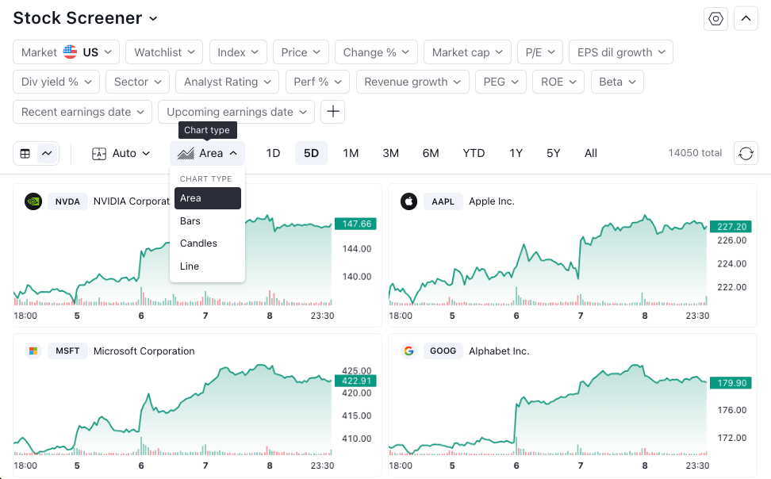The image size is (771, 479).
Task: Click the plus icon to add filter
Action: tap(333, 112)
